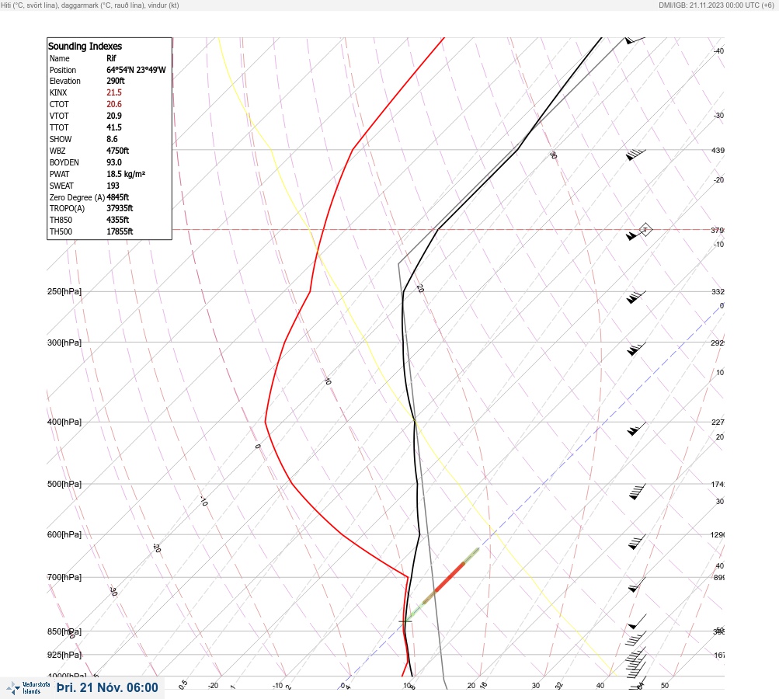Click the wind barb at 400 hPa
This screenshot has width=779, height=699.
coord(636,429)
